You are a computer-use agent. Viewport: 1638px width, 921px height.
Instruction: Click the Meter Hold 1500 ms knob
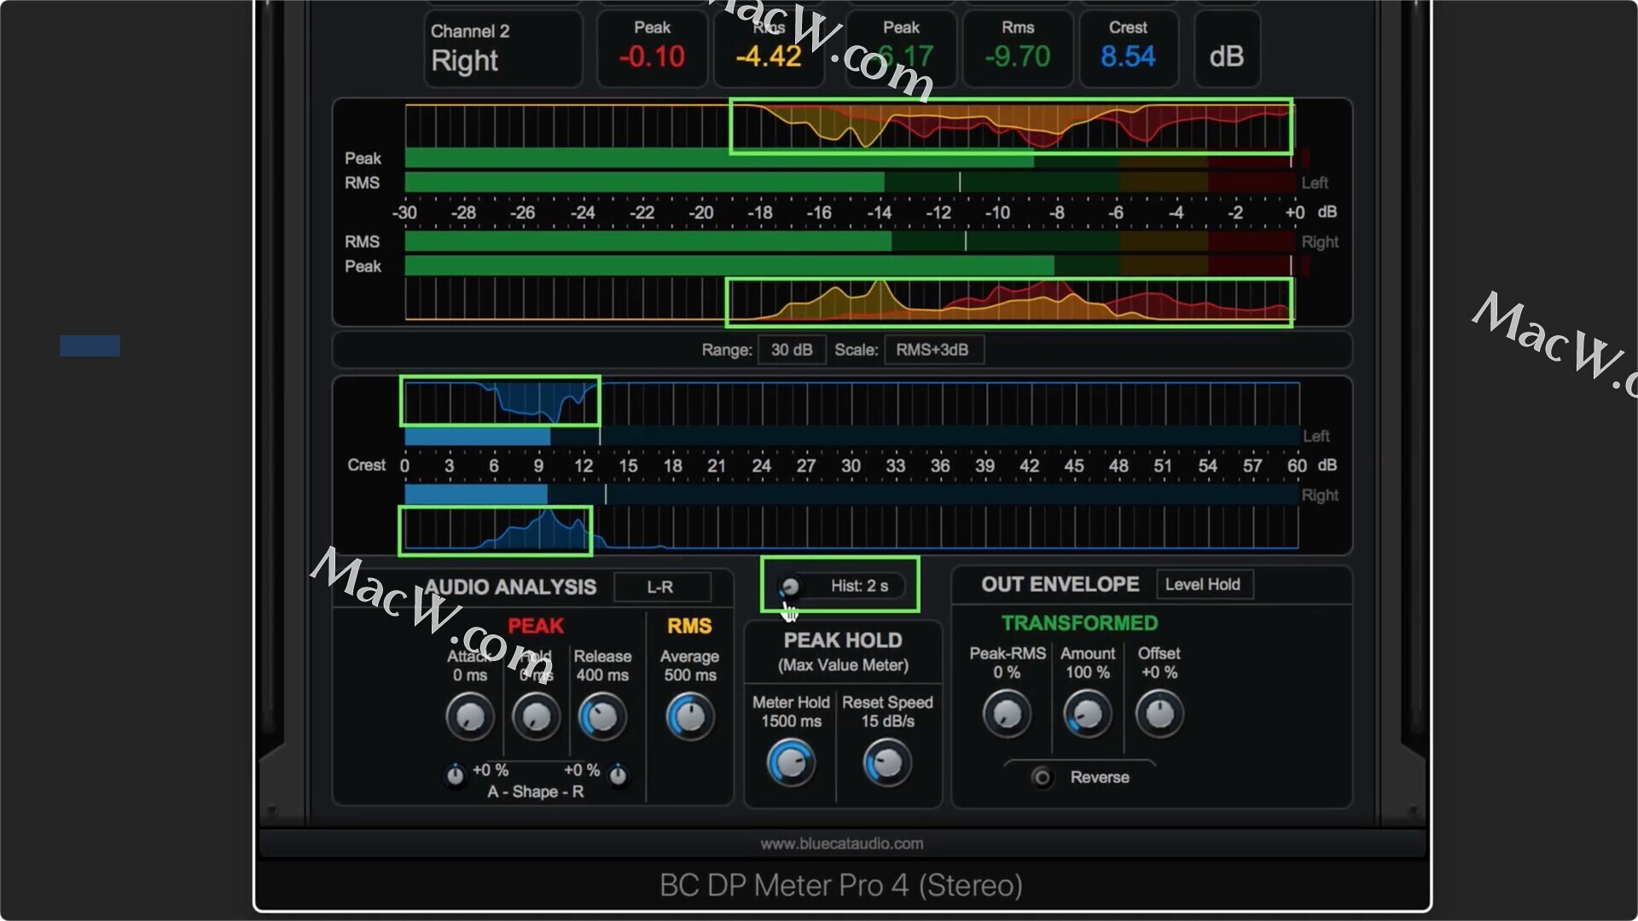[x=791, y=762]
